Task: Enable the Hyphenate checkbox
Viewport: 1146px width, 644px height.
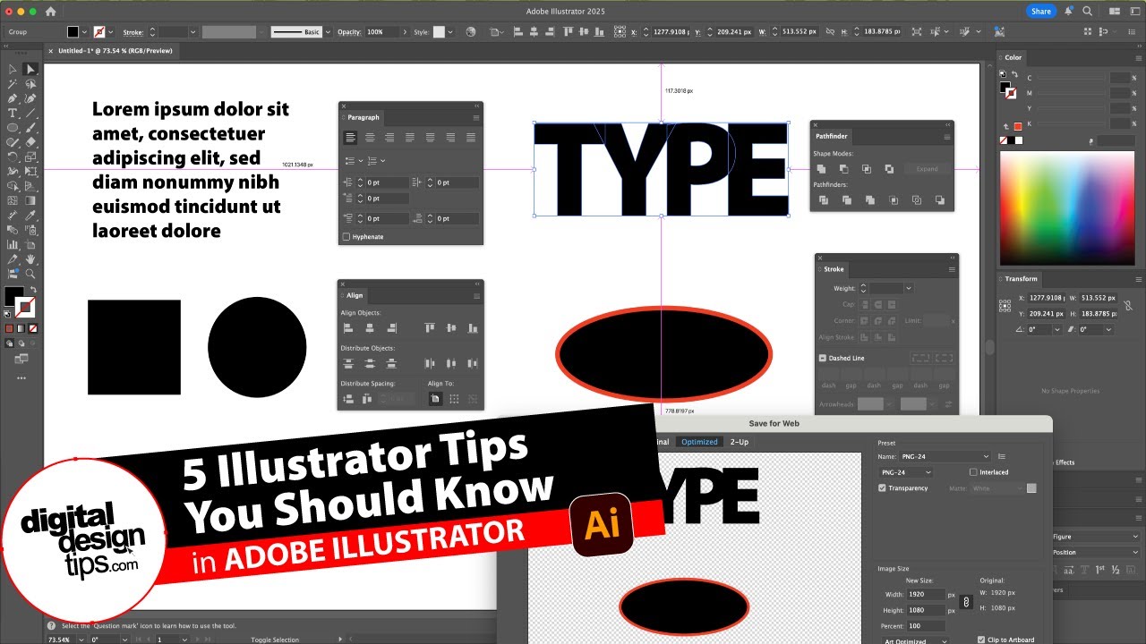Action: click(x=347, y=237)
